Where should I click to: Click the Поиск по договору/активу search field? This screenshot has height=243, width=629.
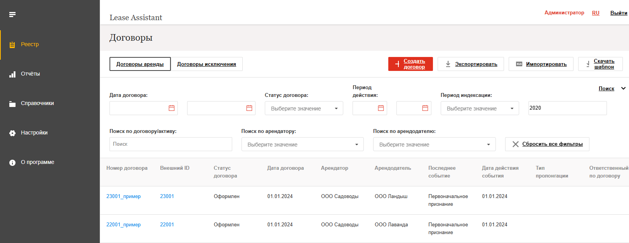170,144
